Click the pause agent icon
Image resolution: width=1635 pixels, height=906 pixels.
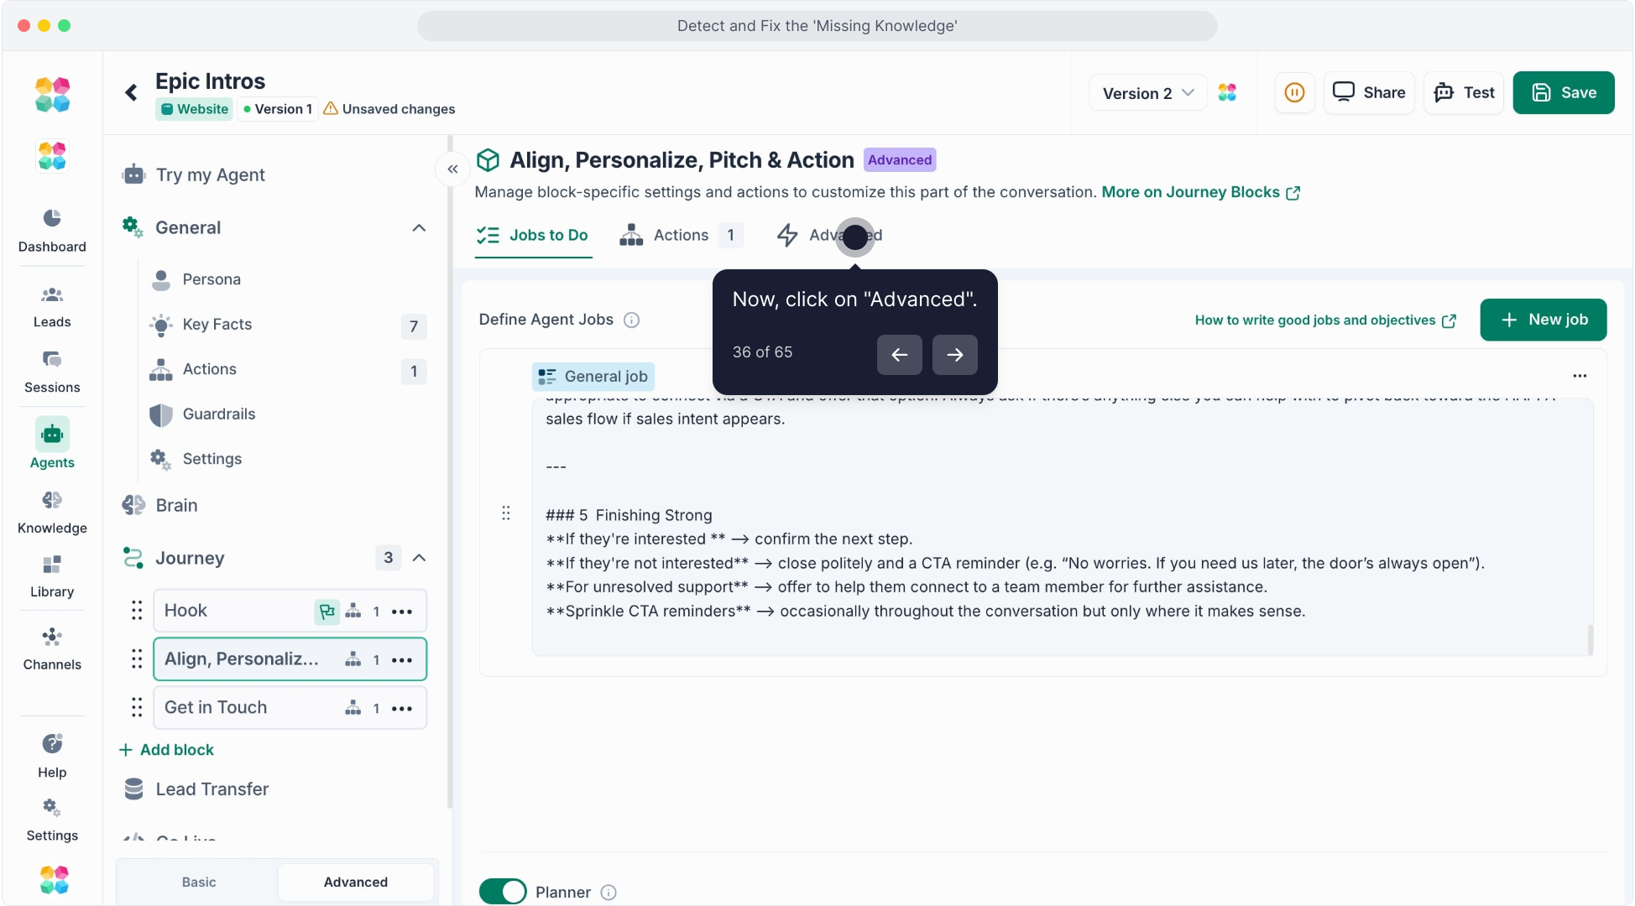(x=1294, y=93)
